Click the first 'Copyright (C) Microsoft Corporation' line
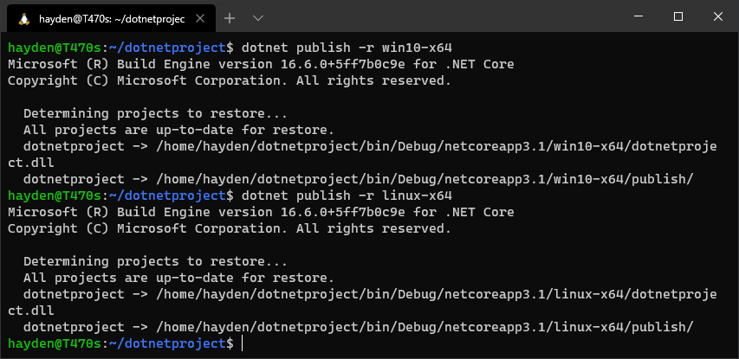Image resolution: width=739 pixels, height=359 pixels. 230,80
